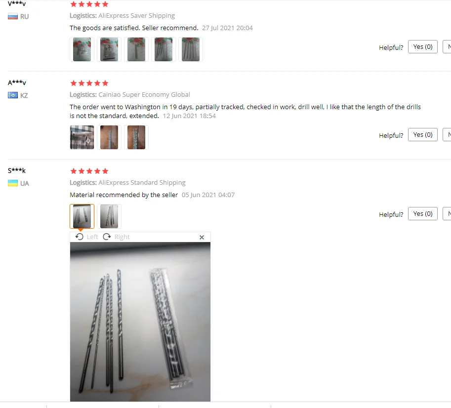Mark S***k's review as helpful with Yes
Image resolution: width=451 pixels, height=408 pixels.
tap(422, 214)
